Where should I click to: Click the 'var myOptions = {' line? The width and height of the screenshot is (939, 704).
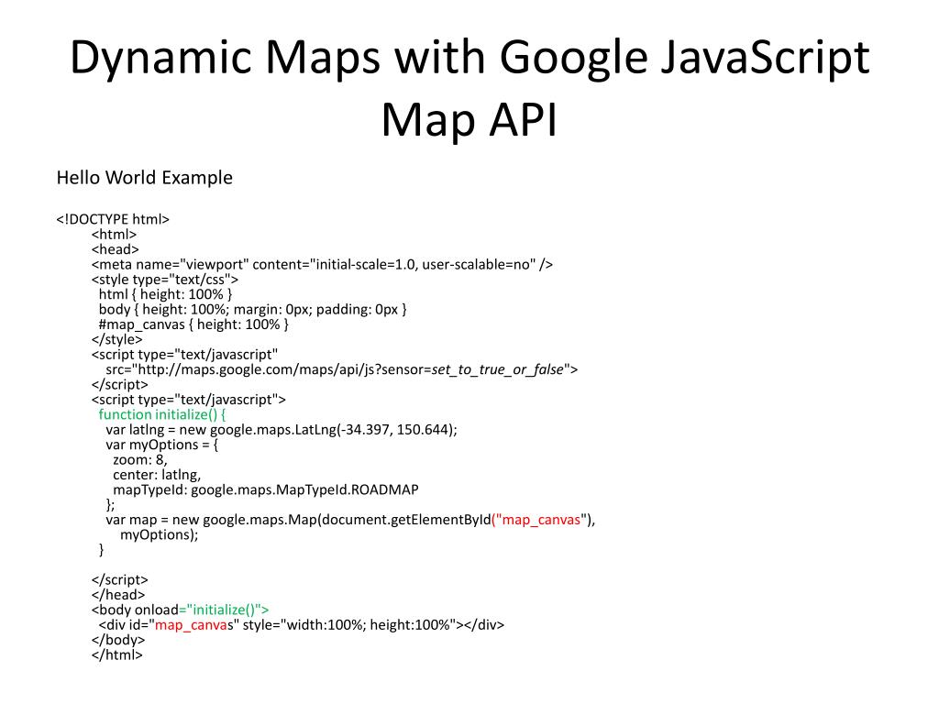point(162,445)
